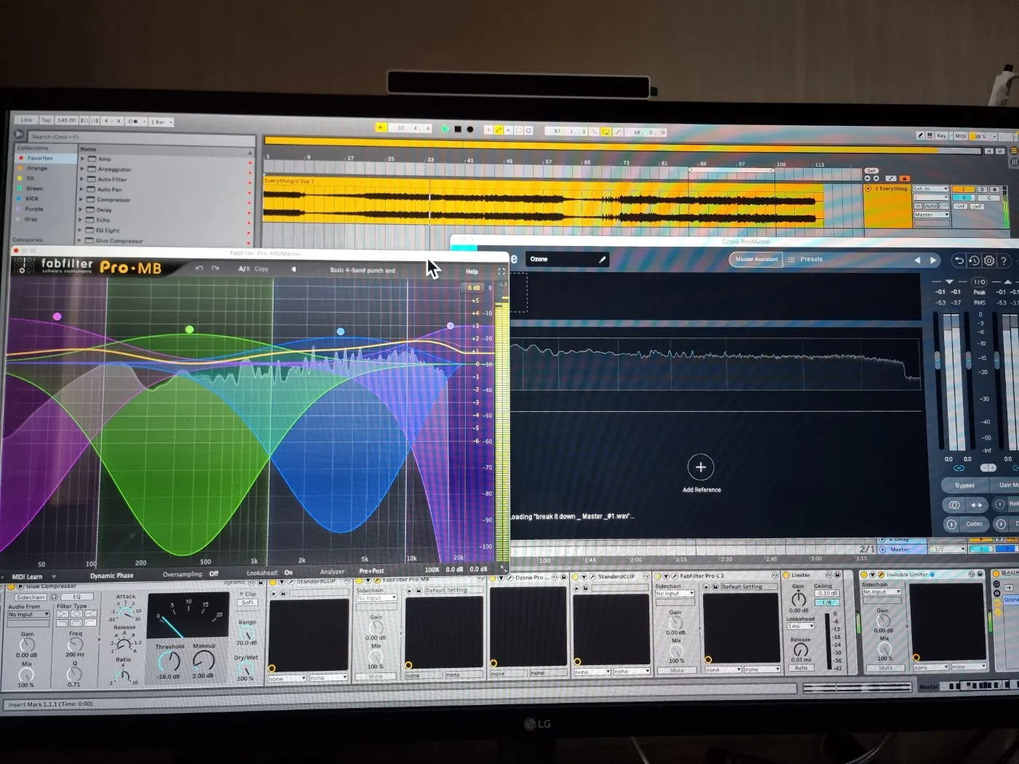
Task: Redo in FabFilter Pro-MB
Action: coord(215,268)
